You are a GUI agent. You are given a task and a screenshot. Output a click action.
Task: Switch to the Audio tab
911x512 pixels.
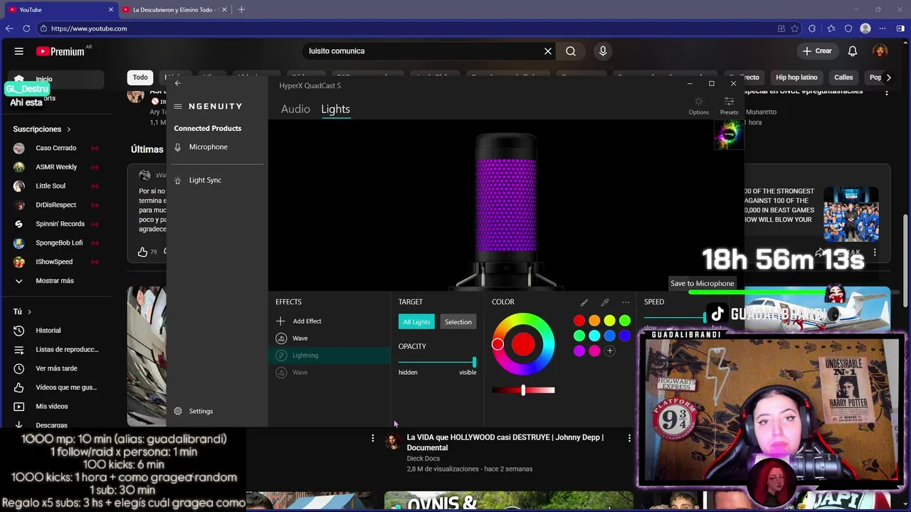[x=295, y=109]
